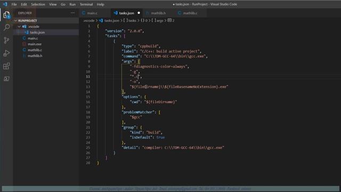This screenshot has height=192, width=341.
Task: Click the "-g" argument string
Action: [x=134, y=71]
